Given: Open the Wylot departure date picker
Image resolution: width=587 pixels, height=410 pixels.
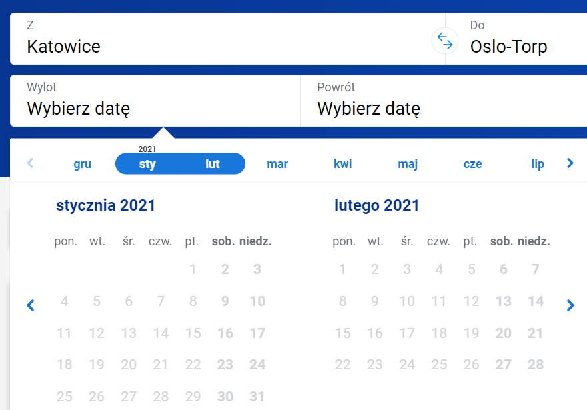Looking at the screenshot, I should (x=155, y=101).
